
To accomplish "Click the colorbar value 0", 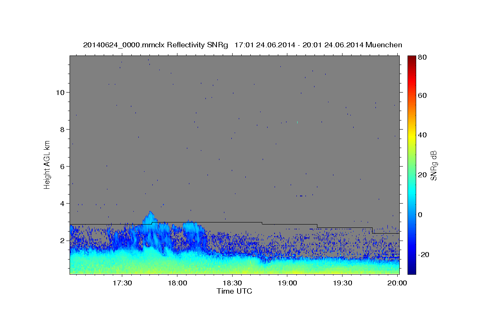I will pyautogui.click(x=420, y=215).
